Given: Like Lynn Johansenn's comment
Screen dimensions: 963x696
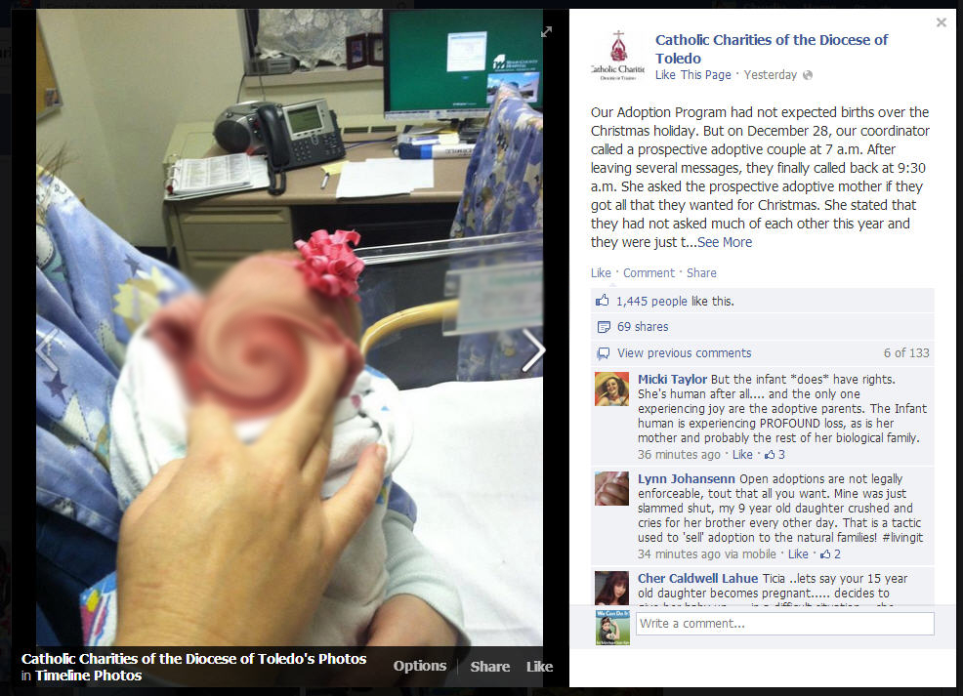Looking at the screenshot, I should point(798,554).
